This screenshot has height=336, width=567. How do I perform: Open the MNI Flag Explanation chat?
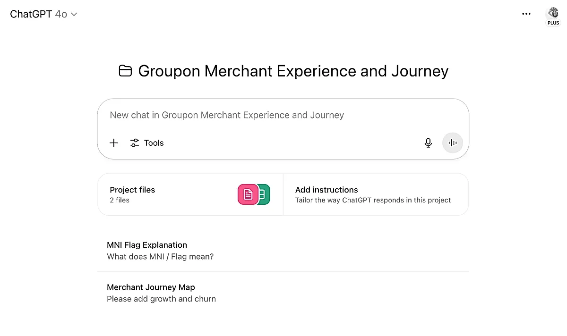tap(283, 251)
